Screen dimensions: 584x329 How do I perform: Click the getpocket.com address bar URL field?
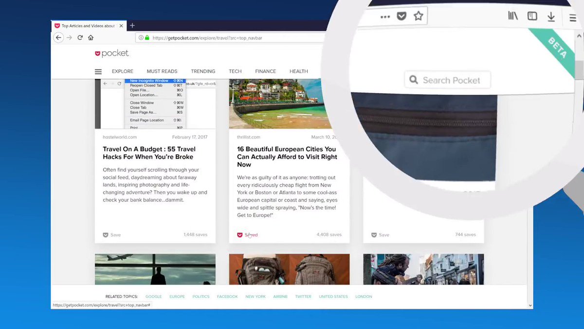(230, 38)
